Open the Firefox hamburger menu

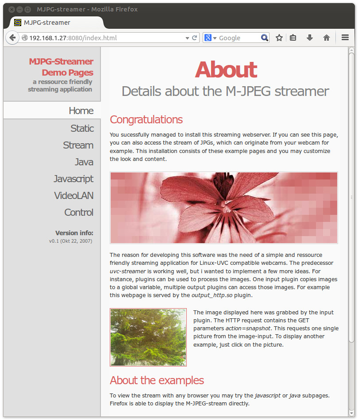click(345, 38)
